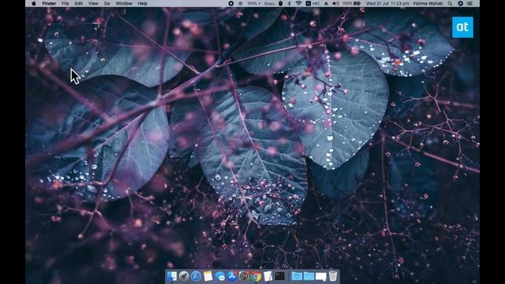Open the Edit menu
505x284 pixels.
click(79, 3)
